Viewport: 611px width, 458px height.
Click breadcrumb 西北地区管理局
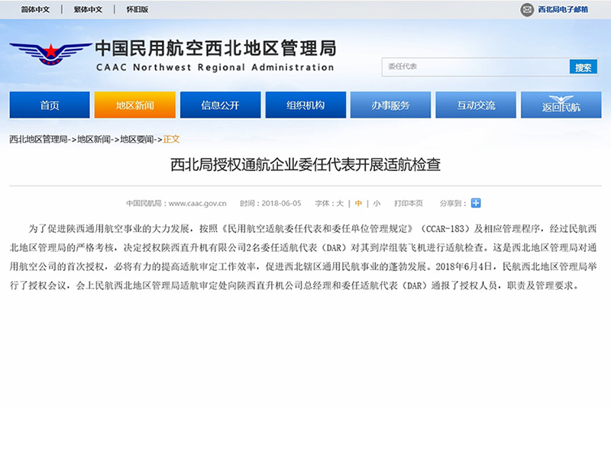coord(38,139)
